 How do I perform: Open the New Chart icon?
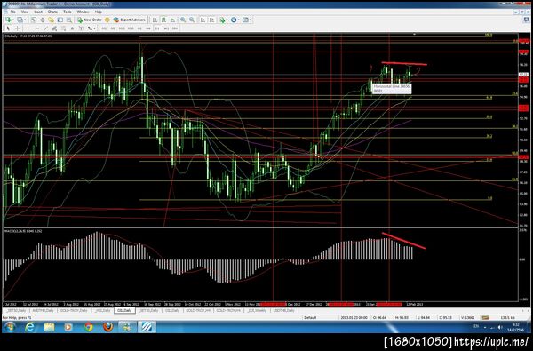coord(8,20)
